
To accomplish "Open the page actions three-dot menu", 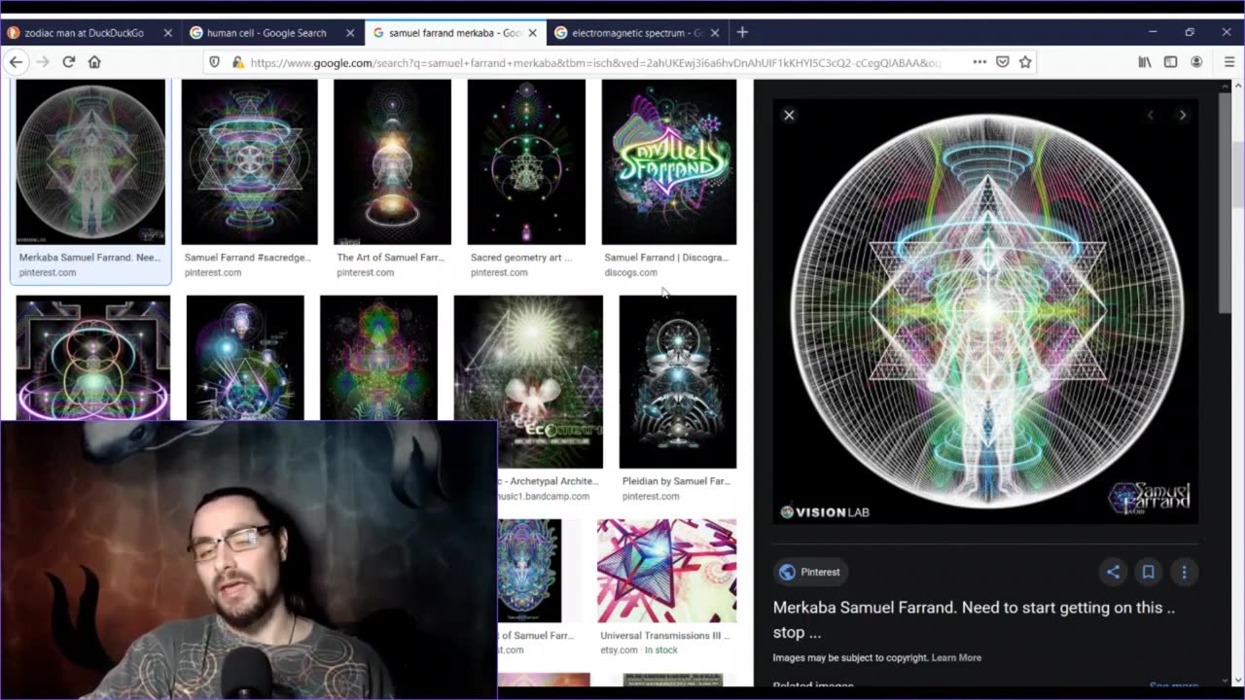I will coord(979,62).
